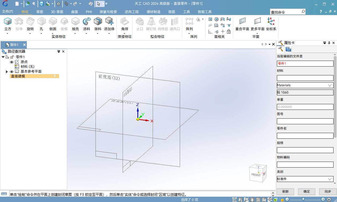Viewport: 337px width, 202px height.
Task: Click the face-relate lock icon in 面相关
Action: tap(229, 32)
